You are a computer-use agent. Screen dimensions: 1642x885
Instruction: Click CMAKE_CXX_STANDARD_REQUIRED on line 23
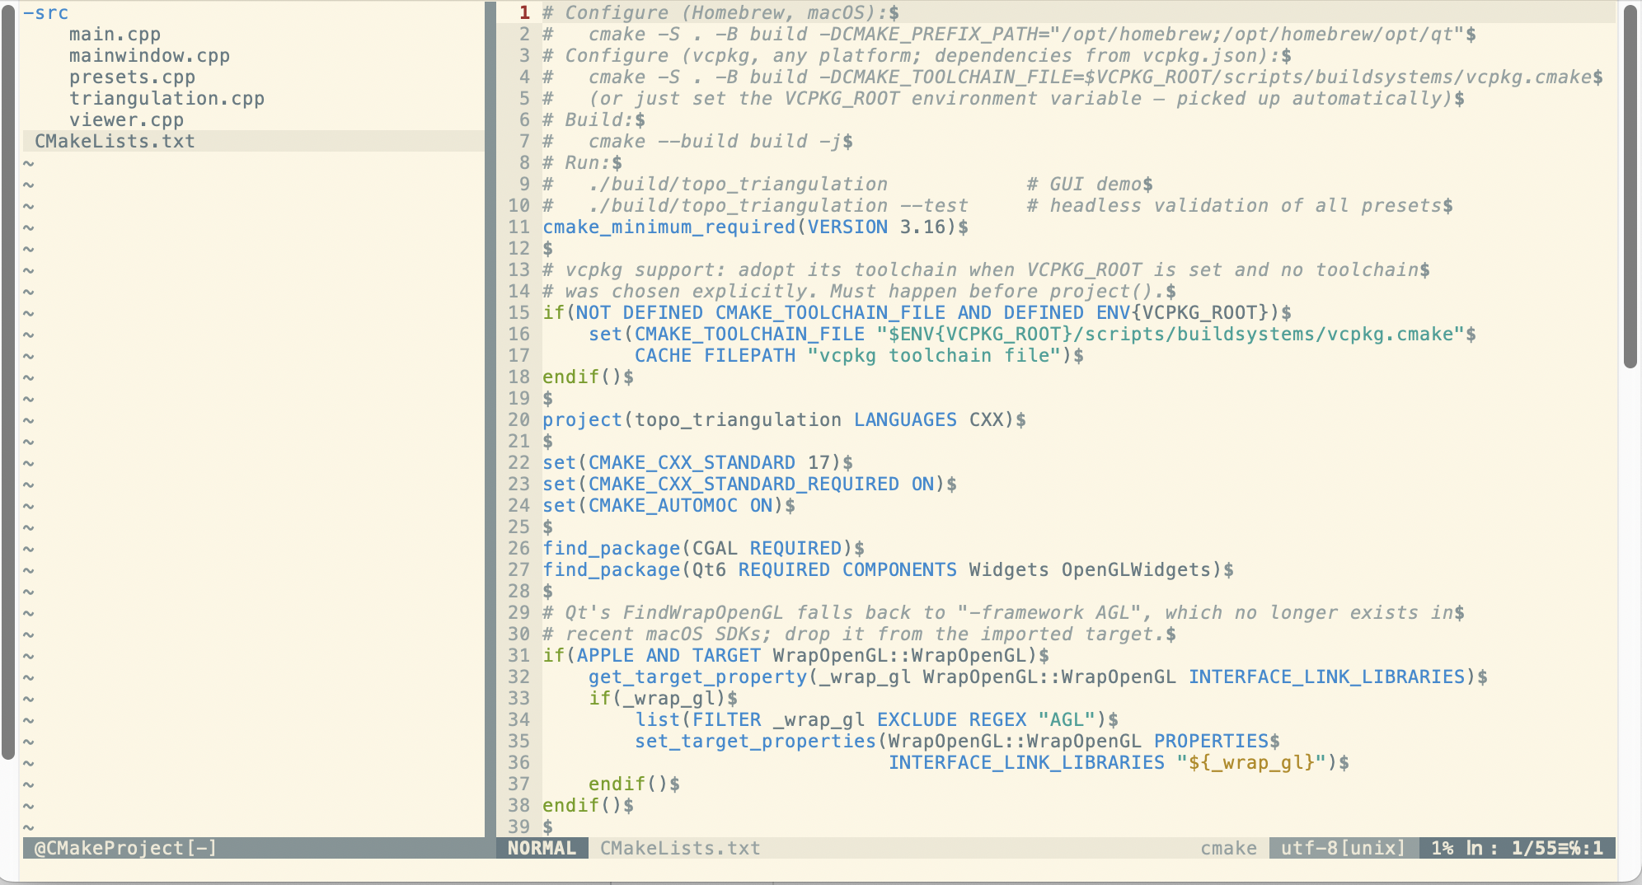(x=744, y=485)
